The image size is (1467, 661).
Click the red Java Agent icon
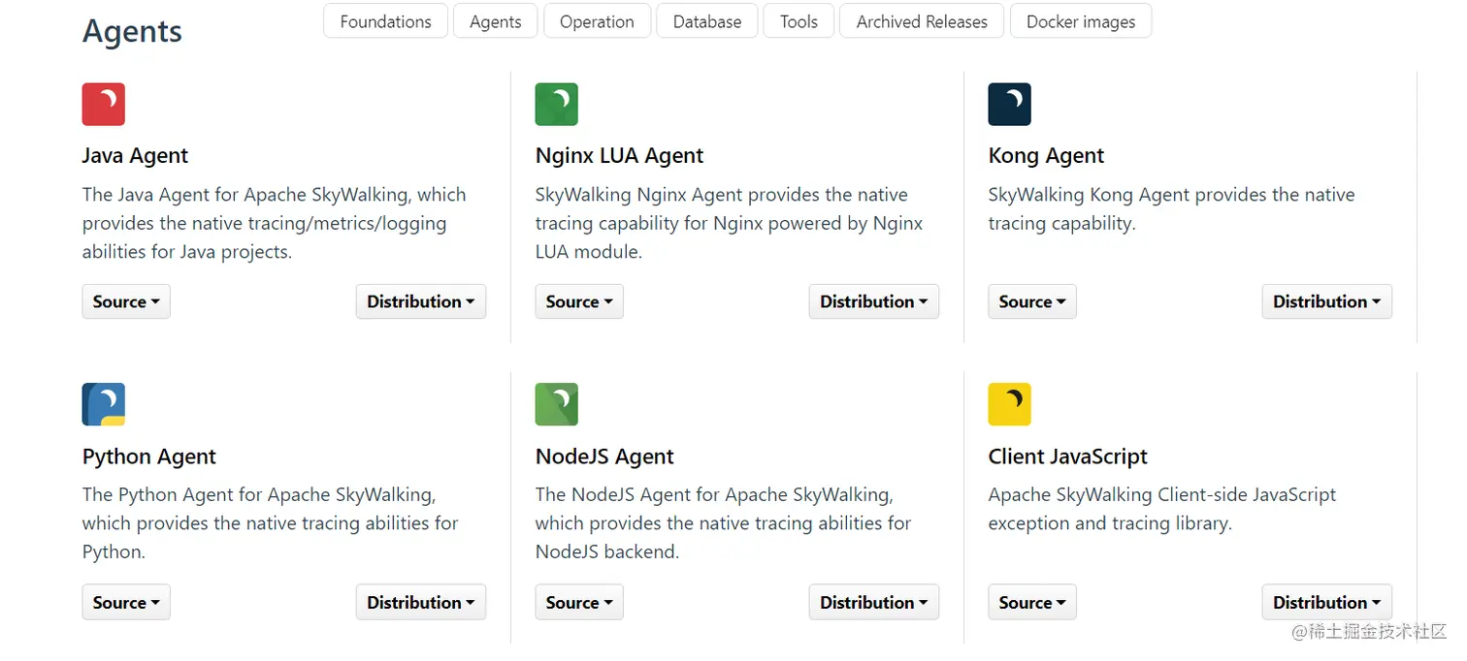(103, 105)
